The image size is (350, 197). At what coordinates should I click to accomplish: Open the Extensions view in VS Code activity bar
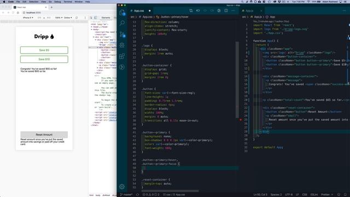(122, 56)
